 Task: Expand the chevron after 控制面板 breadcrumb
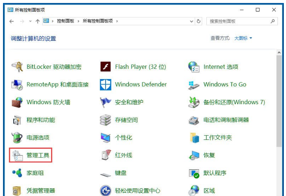tap(78, 21)
